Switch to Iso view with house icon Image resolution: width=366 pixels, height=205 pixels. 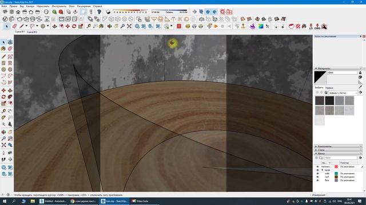click(18, 11)
